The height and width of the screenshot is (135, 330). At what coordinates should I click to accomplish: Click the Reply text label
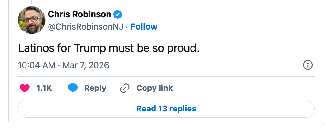95,88
